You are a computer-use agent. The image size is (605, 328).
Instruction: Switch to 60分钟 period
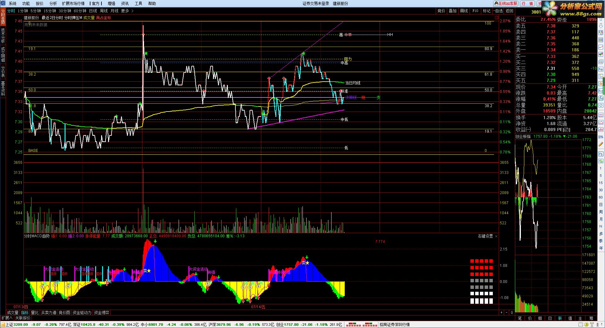80,11
